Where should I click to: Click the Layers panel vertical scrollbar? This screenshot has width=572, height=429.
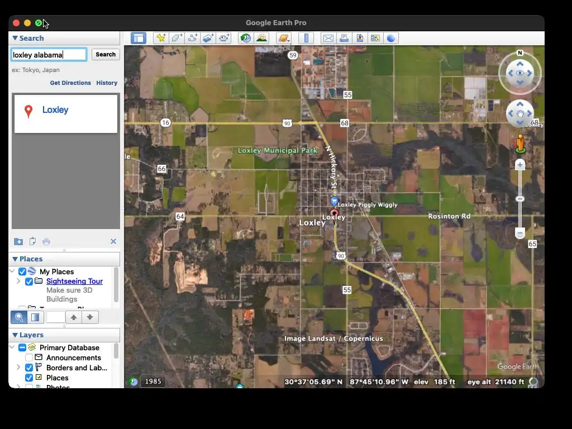coord(116,351)
